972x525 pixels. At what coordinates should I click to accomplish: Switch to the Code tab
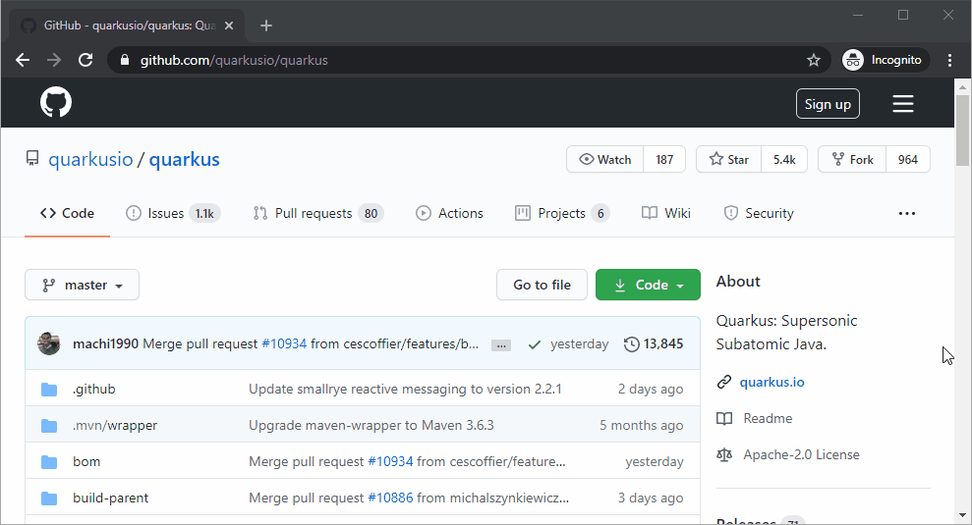67,214
